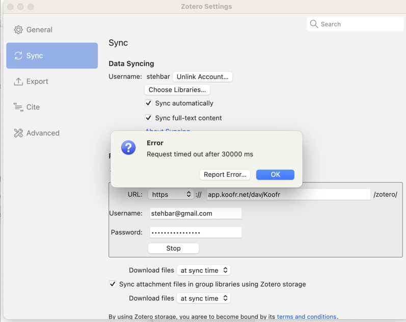Stop the WebDAV server verification
Viewport: 406px width, 322px height.
click(x=174, y=249)
